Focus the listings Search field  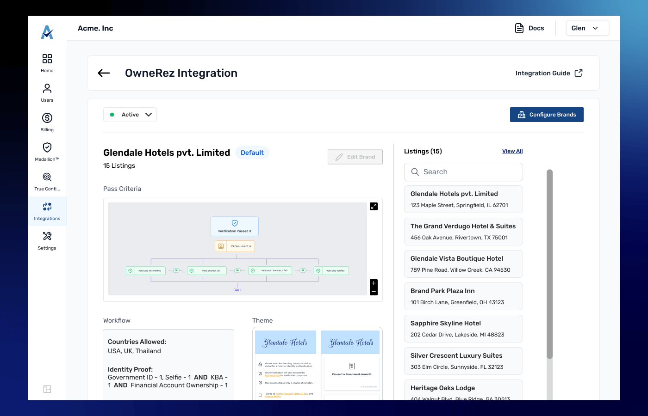[x=463, y=172]
